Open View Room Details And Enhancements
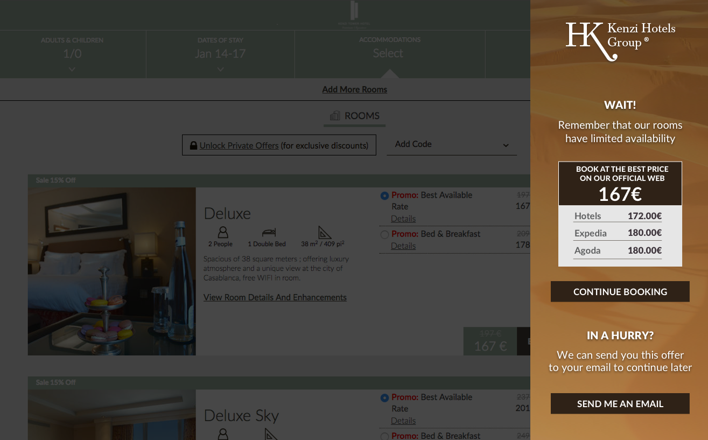This screenshot has height=440, width=708. (x=275, y=297)
